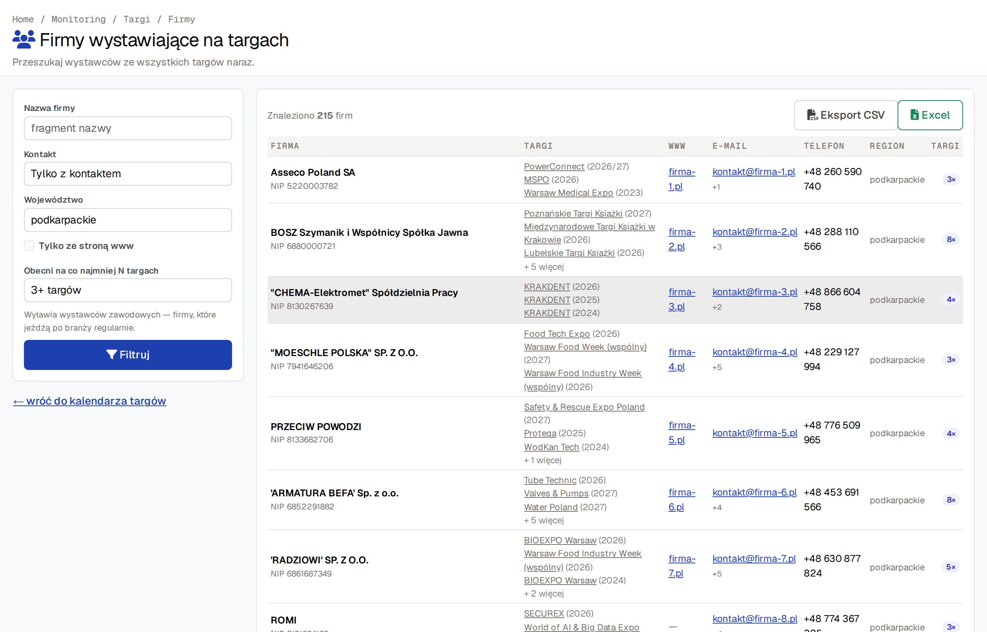Click the 5× fairs badge for 'RADZIOWI'
This screenshot has width=987, height=632.
(950, 567)
